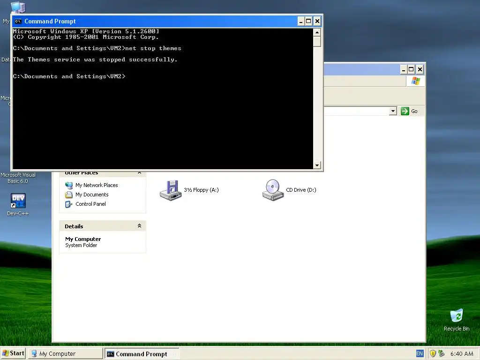
Task: Click the Go button arrow icon
Action: coord(405,111)
